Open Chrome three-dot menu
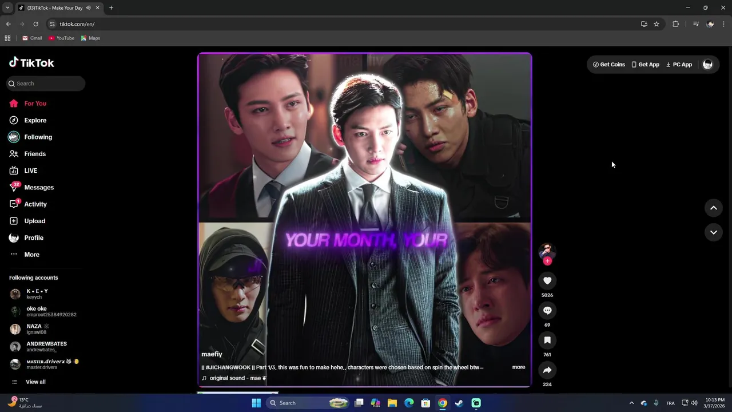 click(x=724, y=24)
